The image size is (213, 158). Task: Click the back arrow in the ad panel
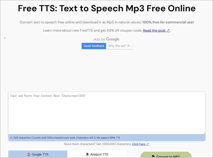(5, 38)
